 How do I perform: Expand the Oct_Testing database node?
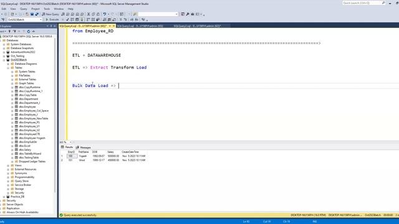4,56
